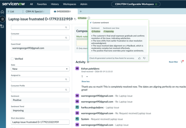
Task: Click the ServiceNow logo
Action: point(14,4)
